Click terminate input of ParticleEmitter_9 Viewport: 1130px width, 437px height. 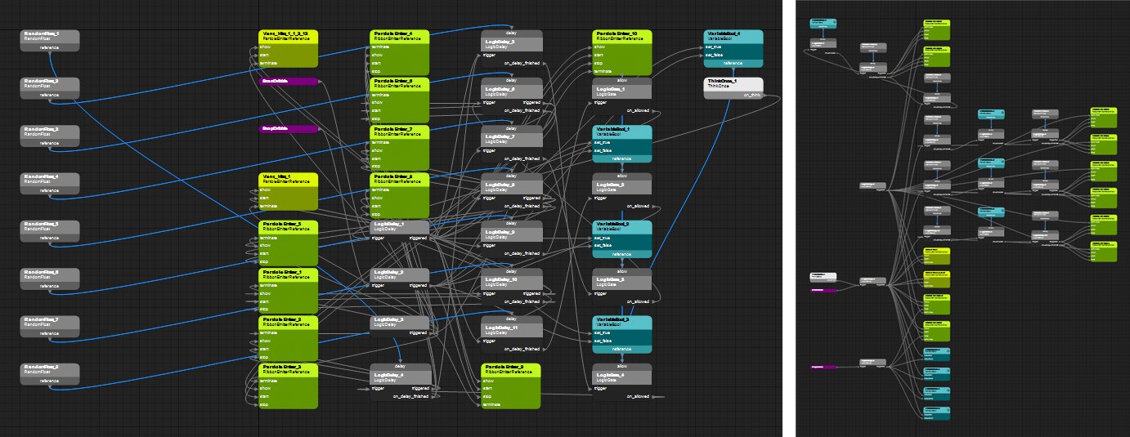492,404
